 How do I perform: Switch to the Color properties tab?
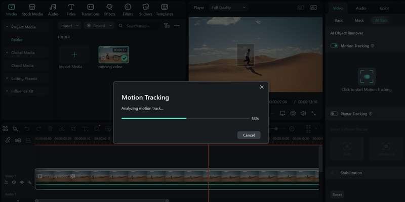(384, 8)
